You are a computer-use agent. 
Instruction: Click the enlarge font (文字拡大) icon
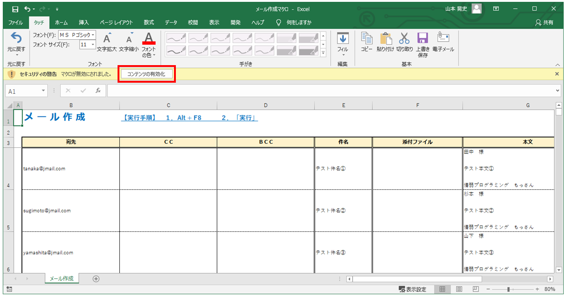(107, 39)
